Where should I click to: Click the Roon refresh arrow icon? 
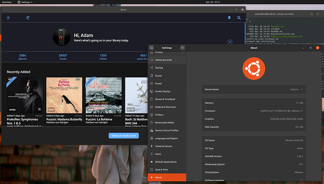click(x=28, y=18)
